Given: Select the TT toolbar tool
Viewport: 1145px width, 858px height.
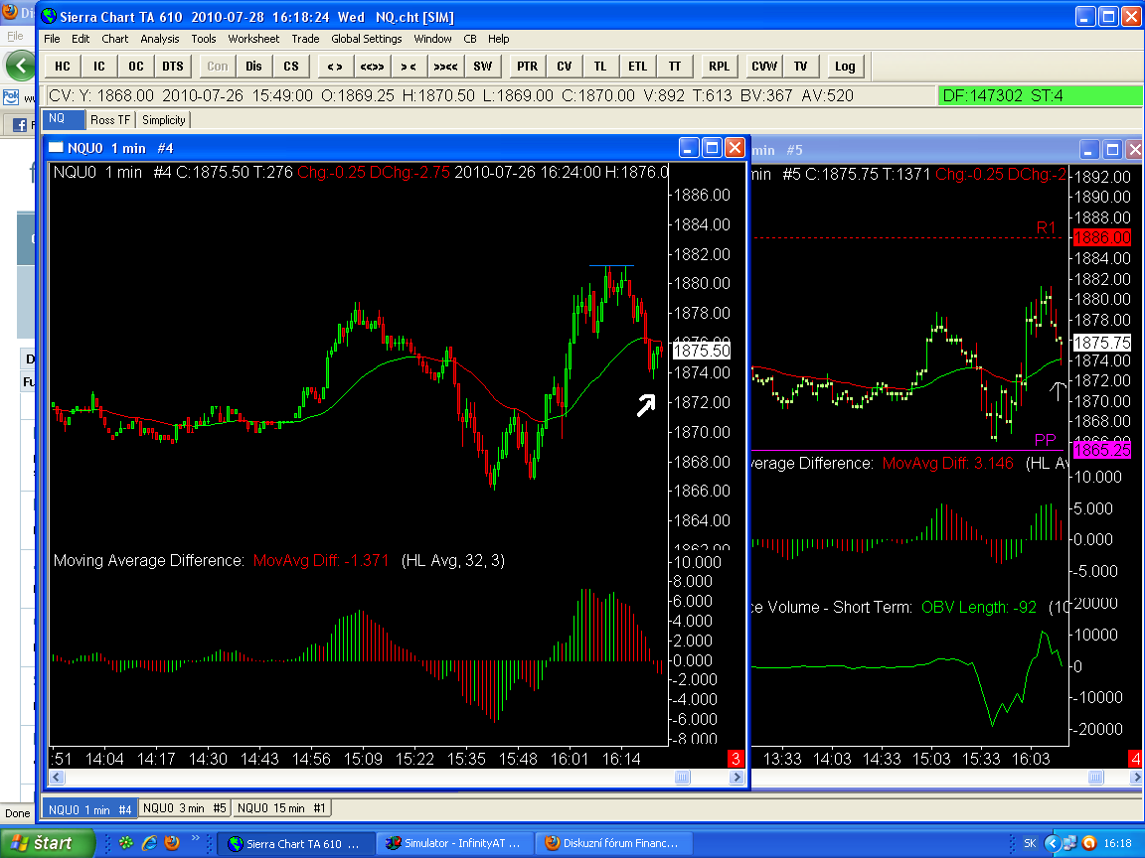Looking at the screenshot, I should point(675,67).
